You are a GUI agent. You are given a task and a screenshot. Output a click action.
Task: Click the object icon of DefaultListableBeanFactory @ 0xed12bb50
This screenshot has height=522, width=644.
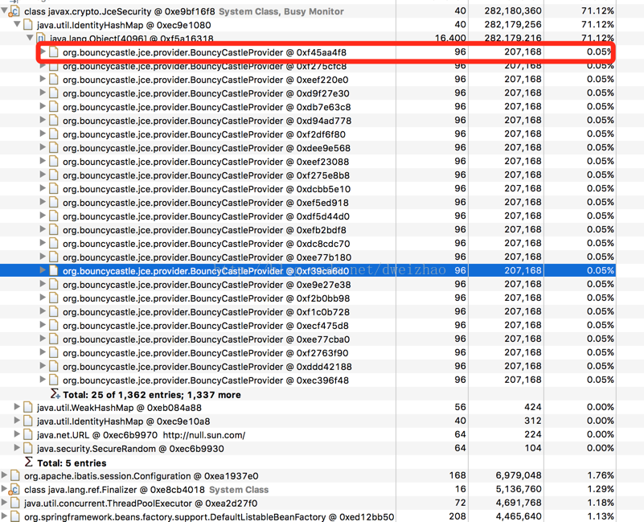(x=14, y=516)
